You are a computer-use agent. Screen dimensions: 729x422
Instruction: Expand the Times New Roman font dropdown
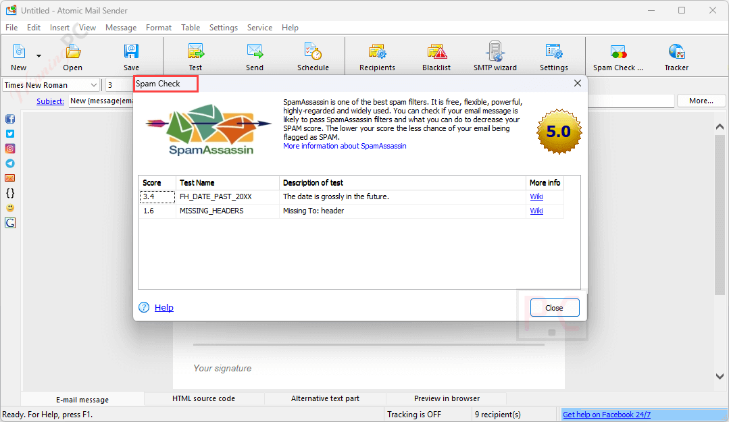click(x=94, y=85)
